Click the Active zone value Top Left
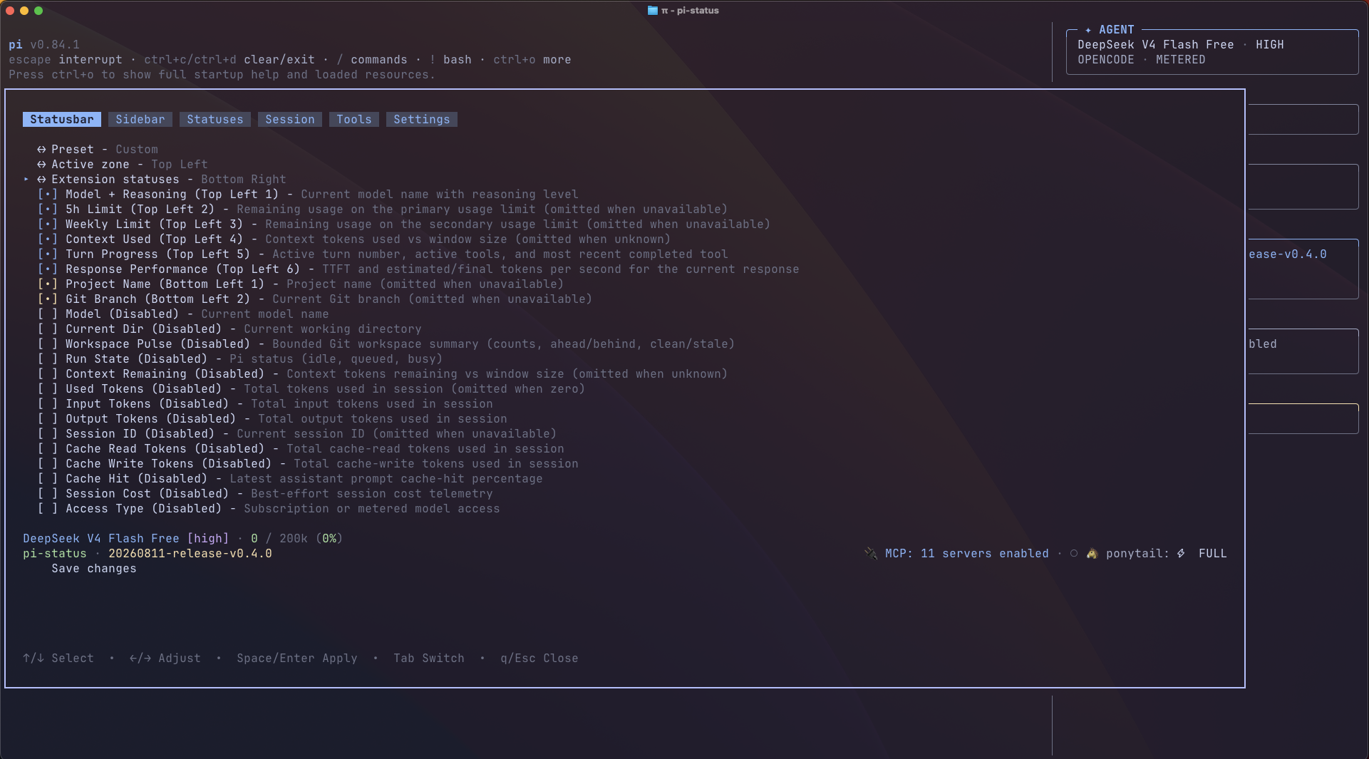 click(180, 165)
